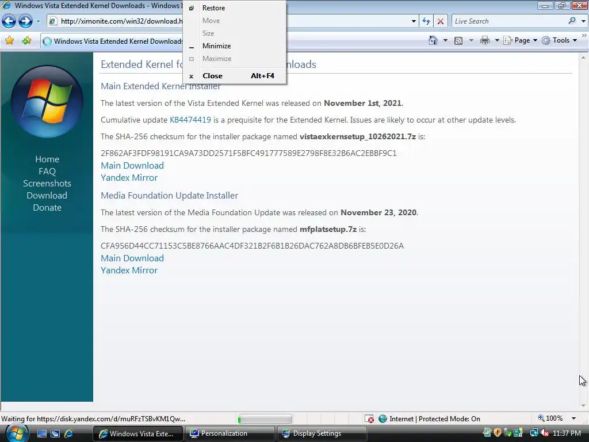Open the Recent Pages dropdown beside Forward button
Image resolution: width=589 pixels, height=442 pixels.
(x=38, y=21)
